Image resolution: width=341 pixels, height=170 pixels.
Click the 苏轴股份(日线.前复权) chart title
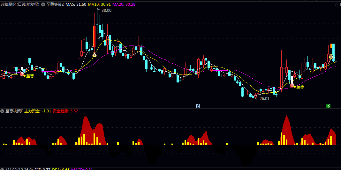tap(20, 4)
